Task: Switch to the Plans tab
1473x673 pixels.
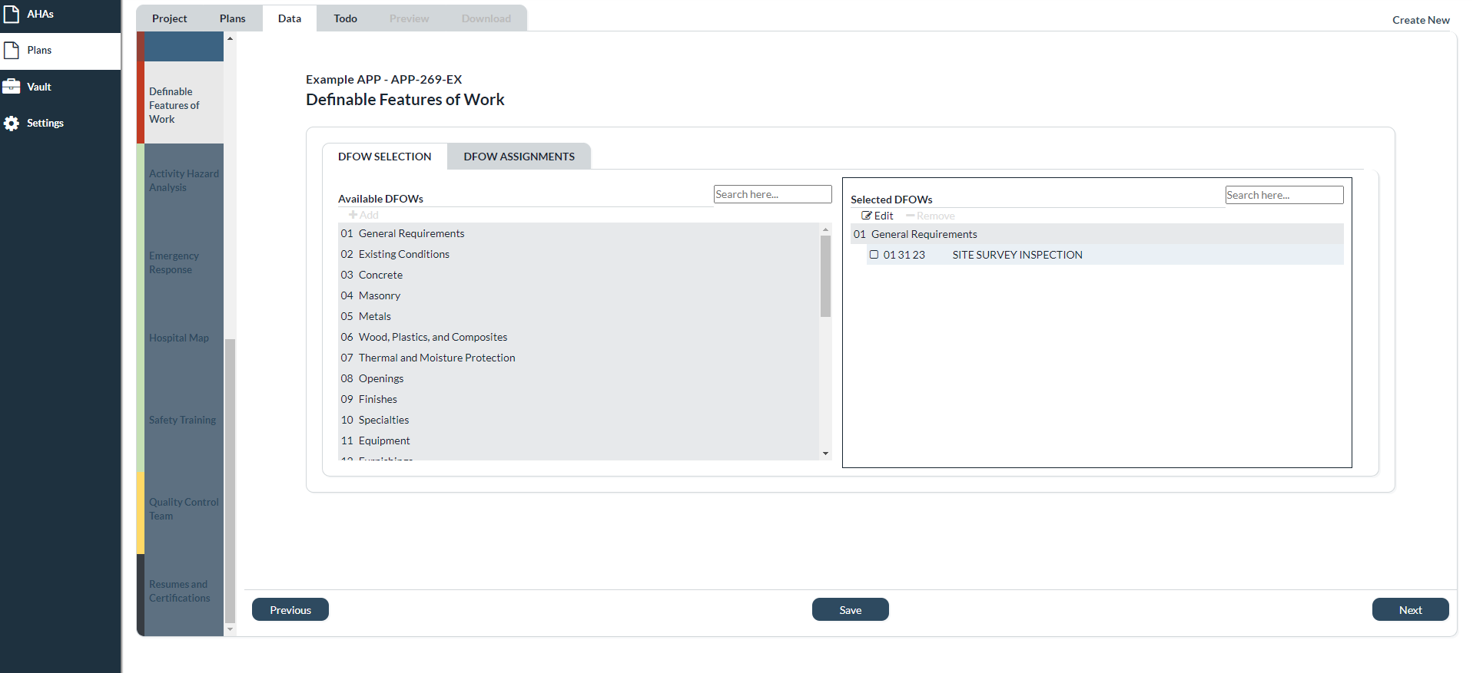Action: pyautogui.click(x=232, y=18)
